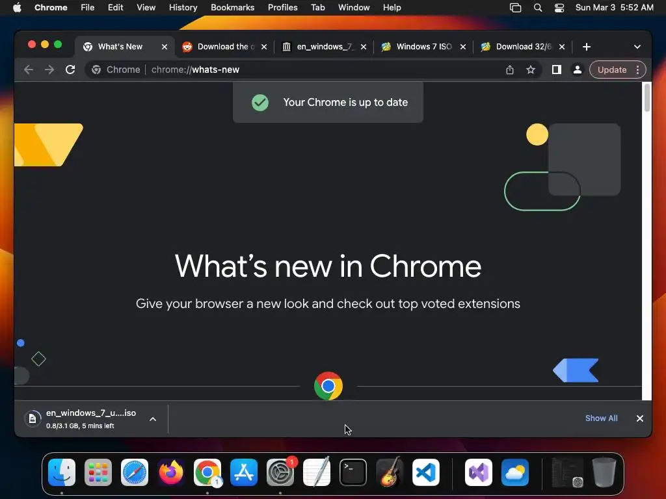Switch to the Windows 7 ISO tab

pyautogui.click(x=424, y=47)
